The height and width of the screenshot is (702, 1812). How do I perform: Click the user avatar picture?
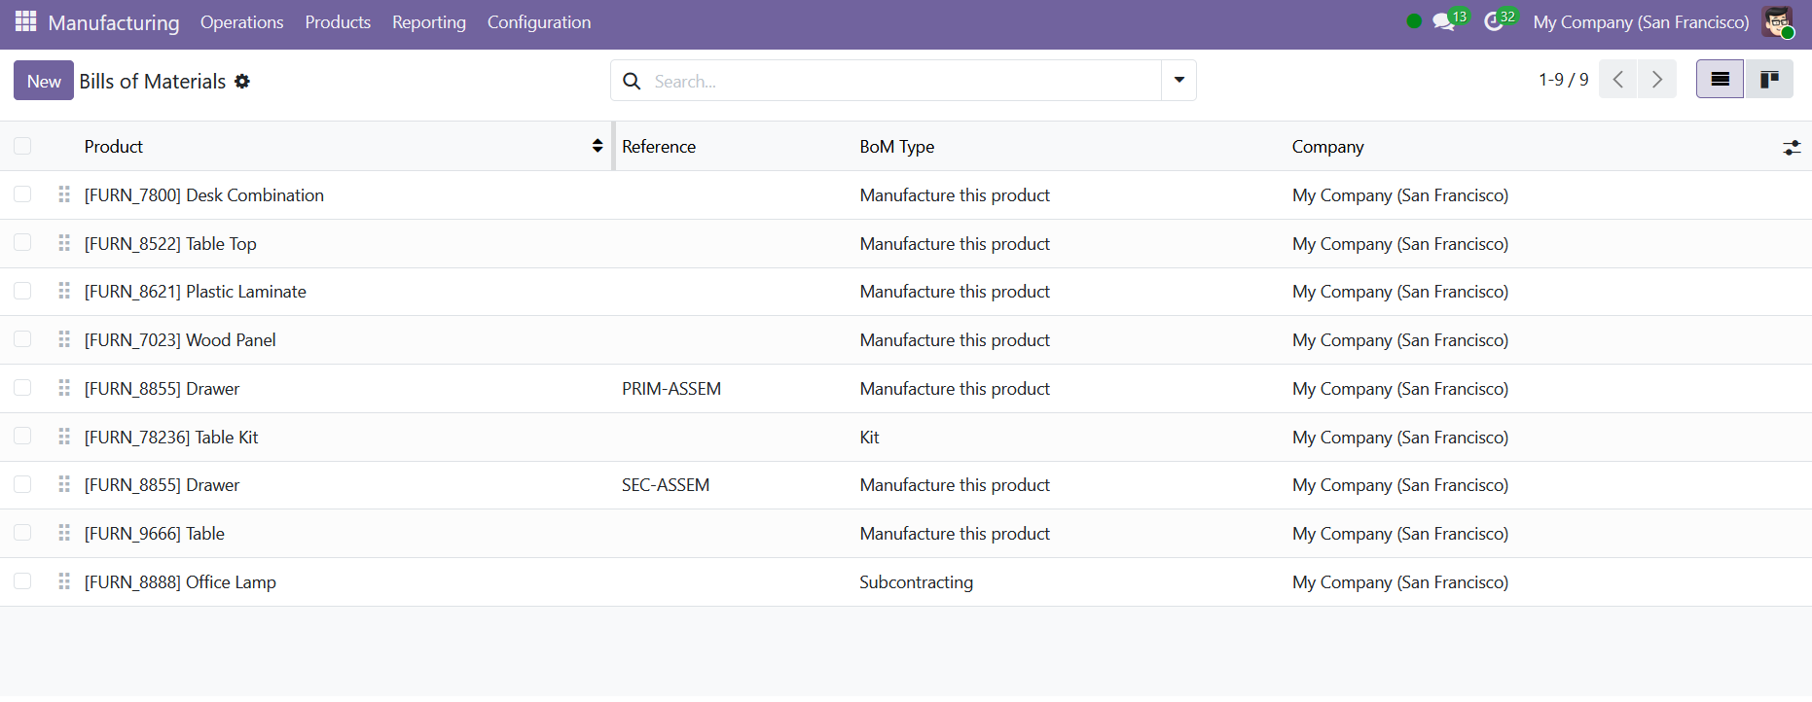[x=1777, y=21]
